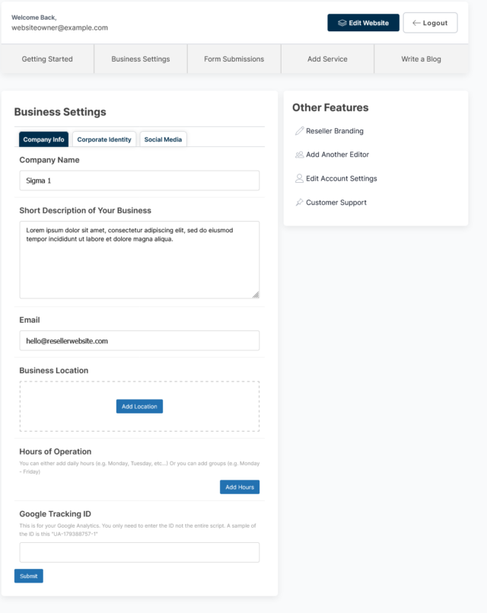Open Write a Blog navigation item

421,59
